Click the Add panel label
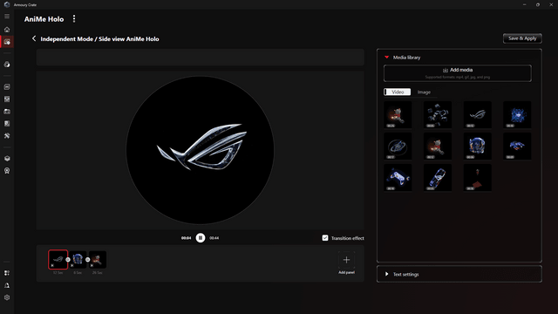The image size is (558, 314). pos(346,272)
